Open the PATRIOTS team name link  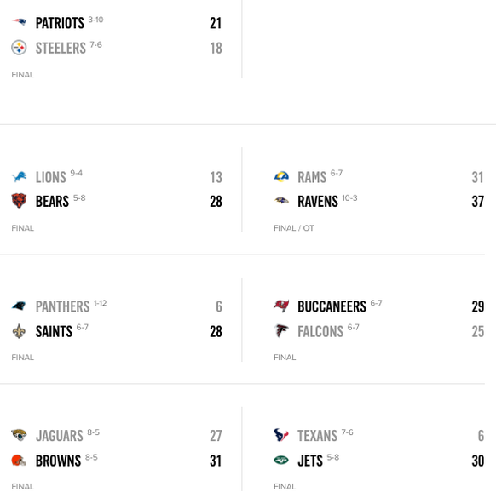point(60,23)
